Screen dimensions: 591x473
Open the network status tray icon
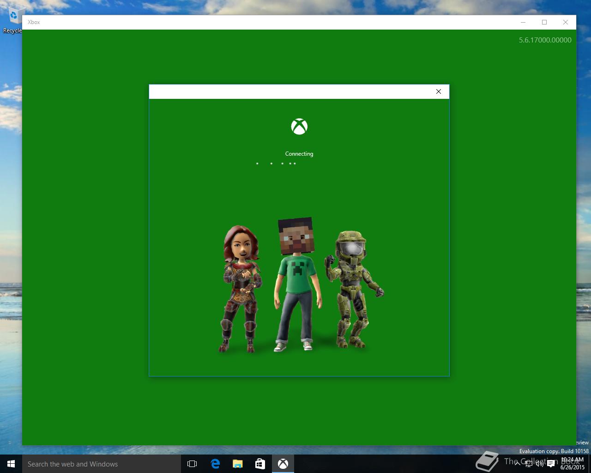pos(529,464)
